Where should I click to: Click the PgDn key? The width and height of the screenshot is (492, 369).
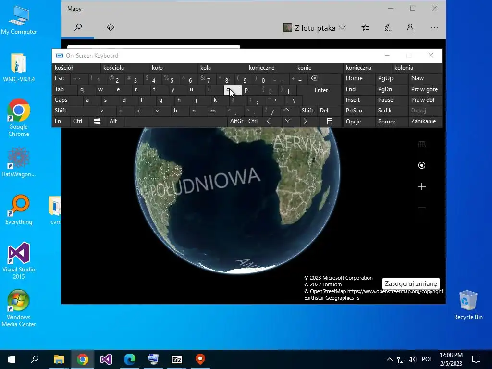[392, 89]
